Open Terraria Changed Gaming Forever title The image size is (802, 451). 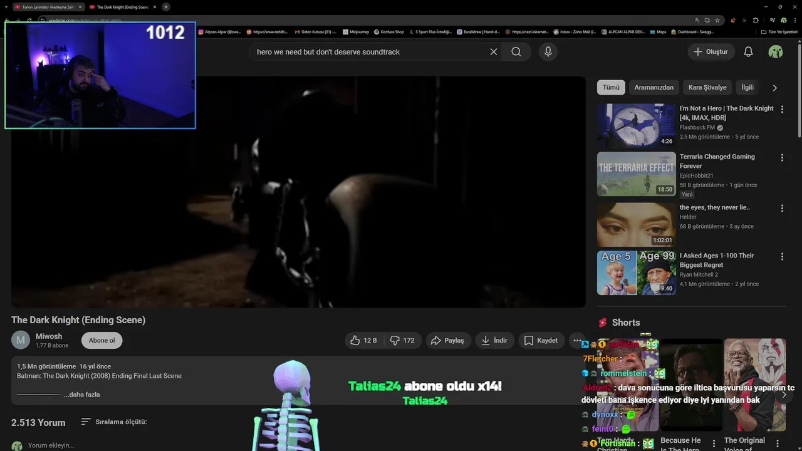pos(717,162)
